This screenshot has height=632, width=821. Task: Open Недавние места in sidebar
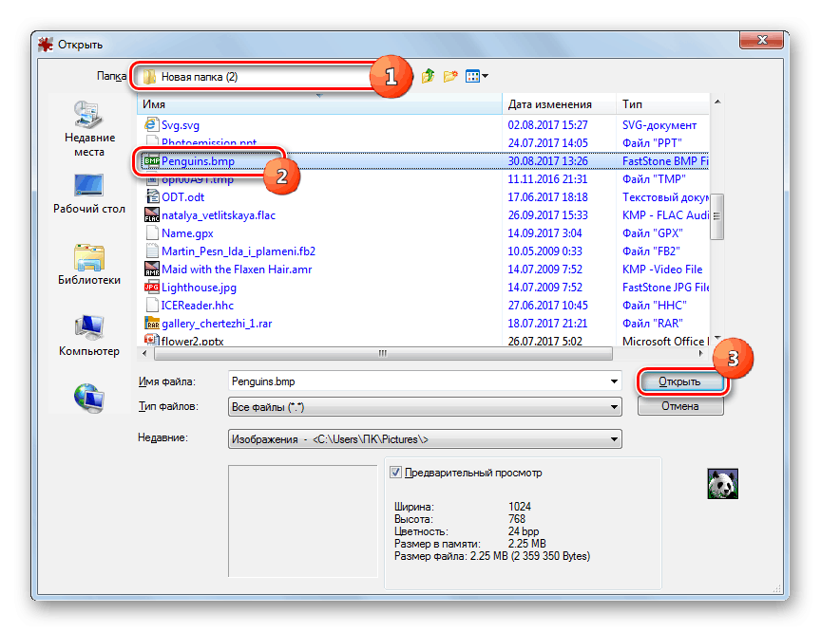tap(89, 129)
